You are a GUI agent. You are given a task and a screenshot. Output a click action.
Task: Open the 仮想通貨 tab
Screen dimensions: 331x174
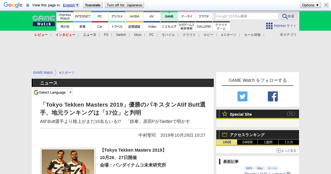pos(135,26)
